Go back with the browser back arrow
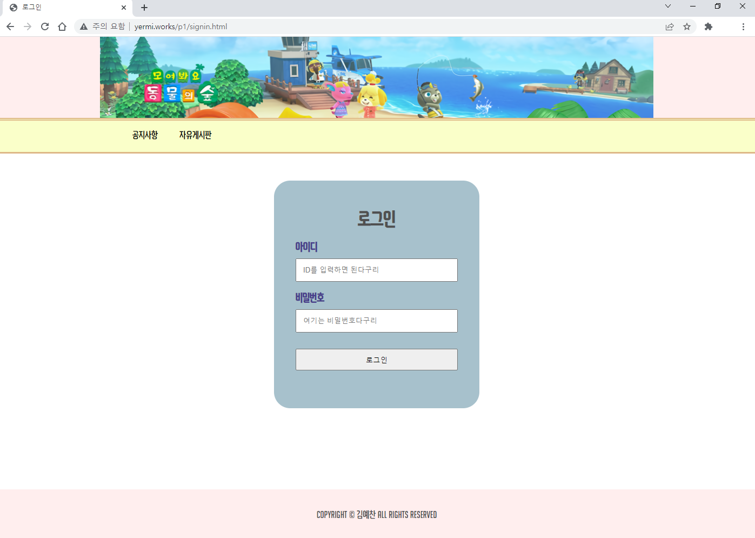 pos(10,26)
